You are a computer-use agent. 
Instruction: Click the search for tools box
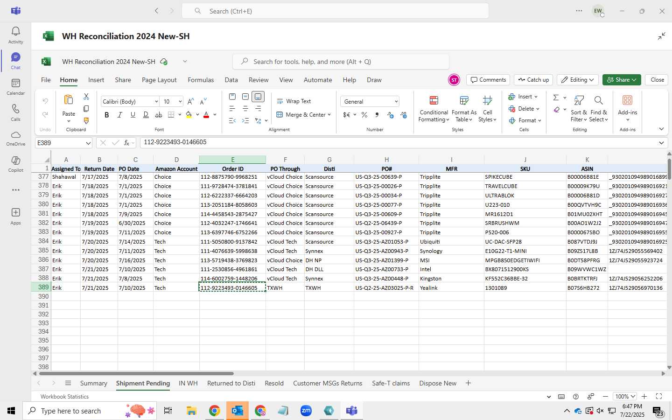341,62
